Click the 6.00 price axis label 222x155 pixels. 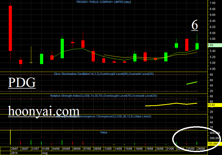tap(212, 33)
